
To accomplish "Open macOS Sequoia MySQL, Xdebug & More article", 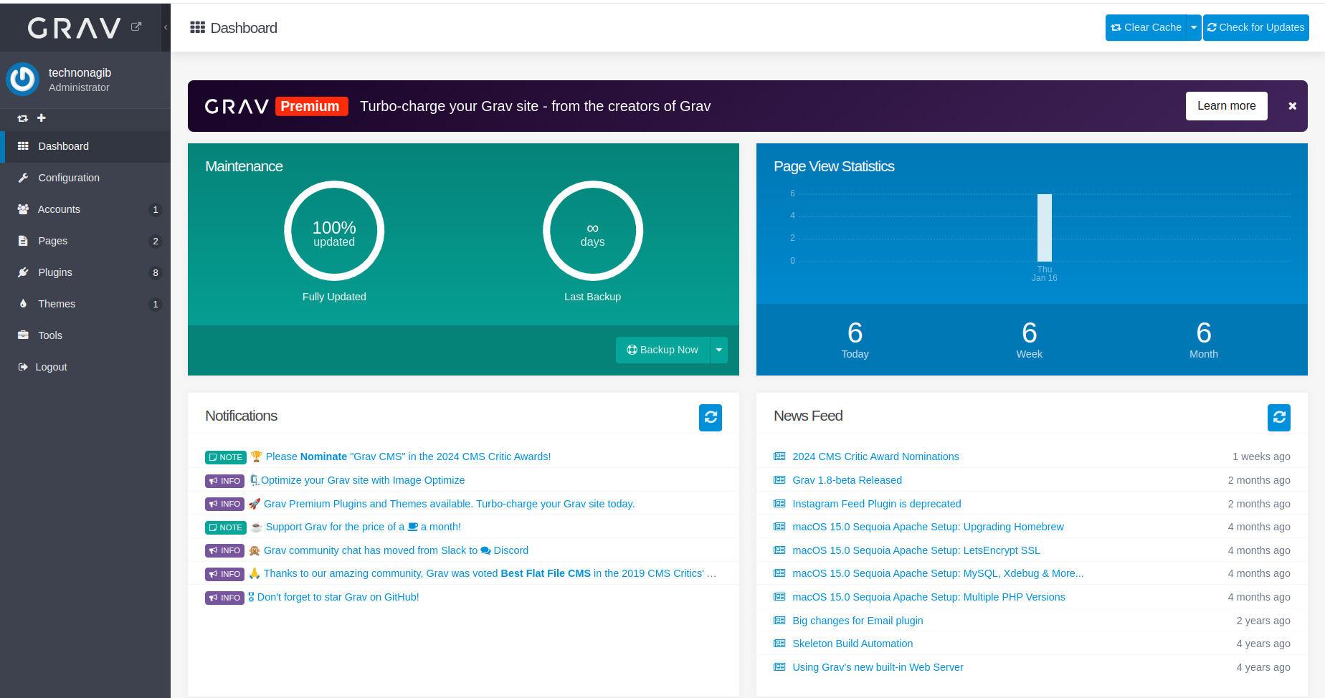I will click(x=938, y=573).
